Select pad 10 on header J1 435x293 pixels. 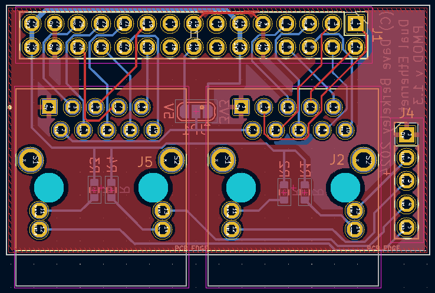point(263,47)
